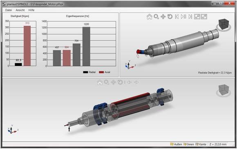Toggle the Außen contour option in status bar

point(176,145)
